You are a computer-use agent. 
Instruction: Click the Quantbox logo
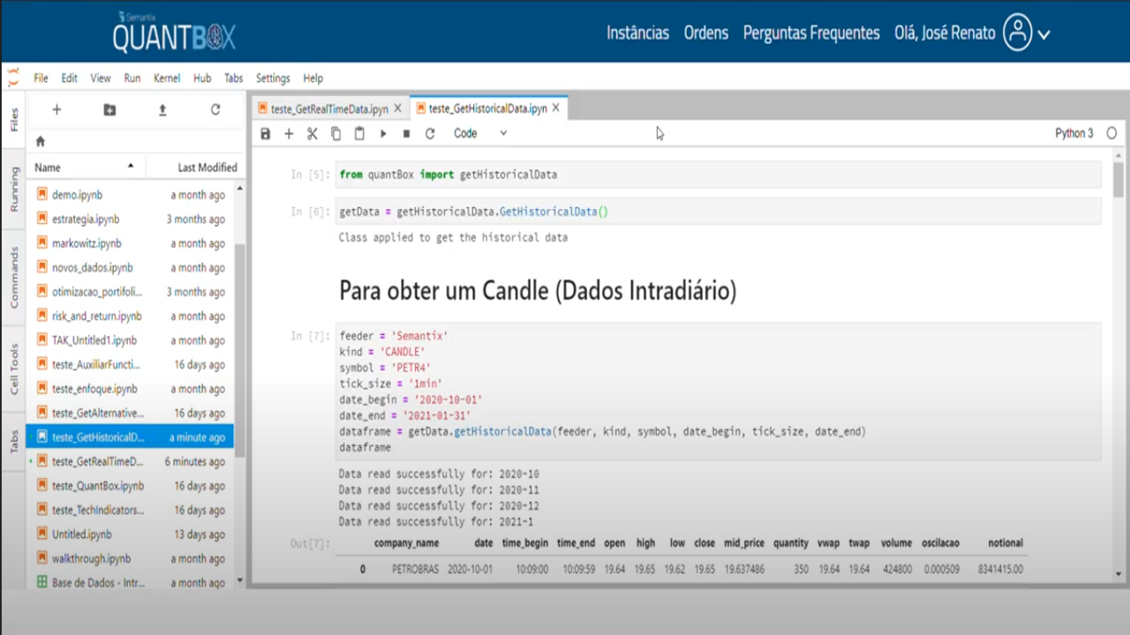(174, 32)
